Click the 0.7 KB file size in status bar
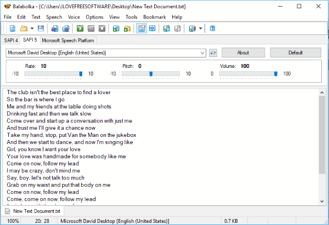 tap(231, 221)
